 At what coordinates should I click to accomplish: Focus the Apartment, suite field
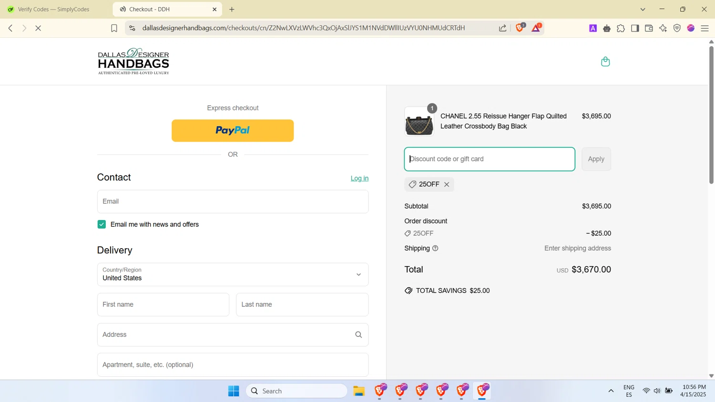point(233,365)
